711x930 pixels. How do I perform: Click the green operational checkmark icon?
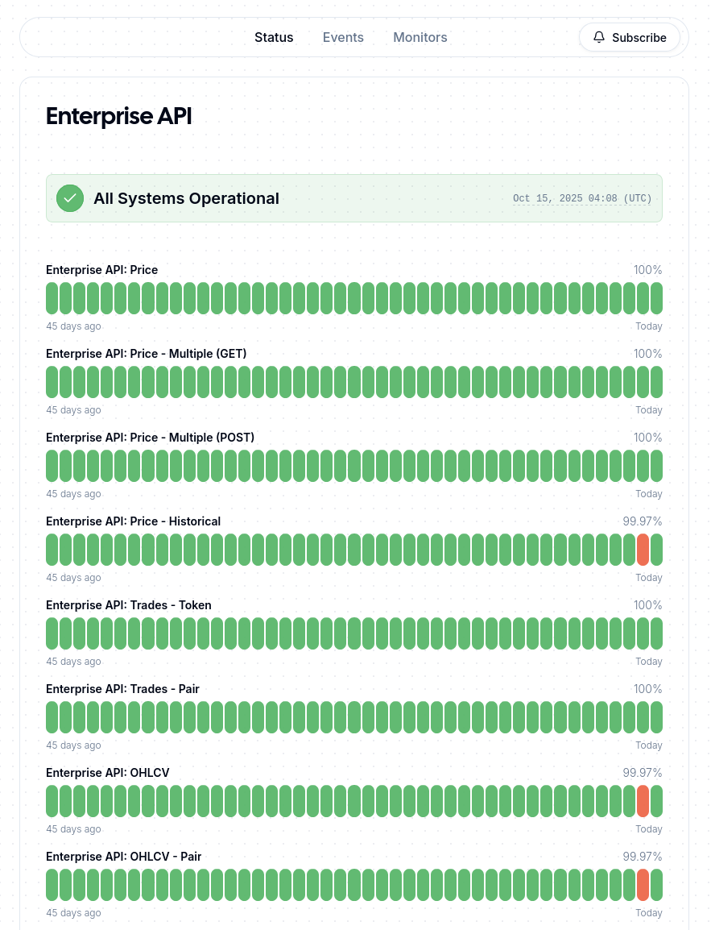coord(70,198)
